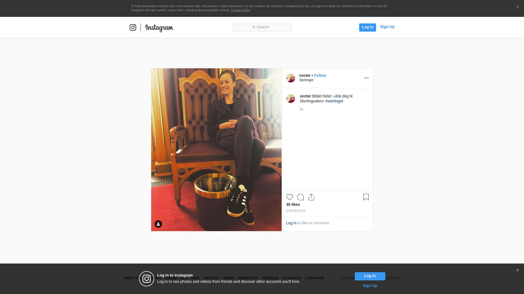Follow the cecter account
Viewport: 524px width, 294px height.
click(x=320, y=75)
